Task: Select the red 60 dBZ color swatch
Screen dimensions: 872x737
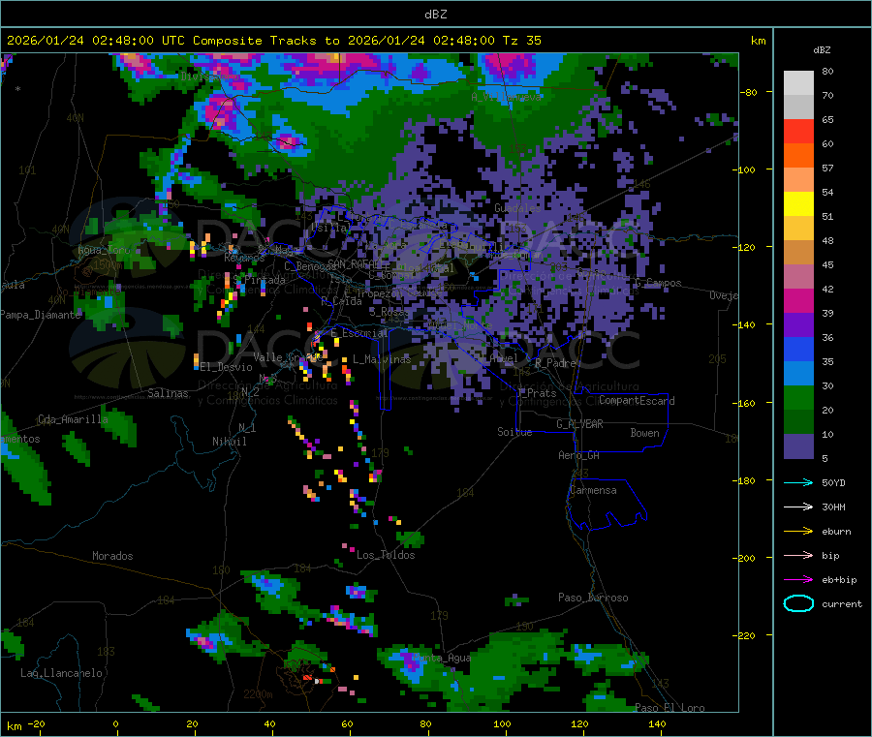Action: (x=798, y=131)
